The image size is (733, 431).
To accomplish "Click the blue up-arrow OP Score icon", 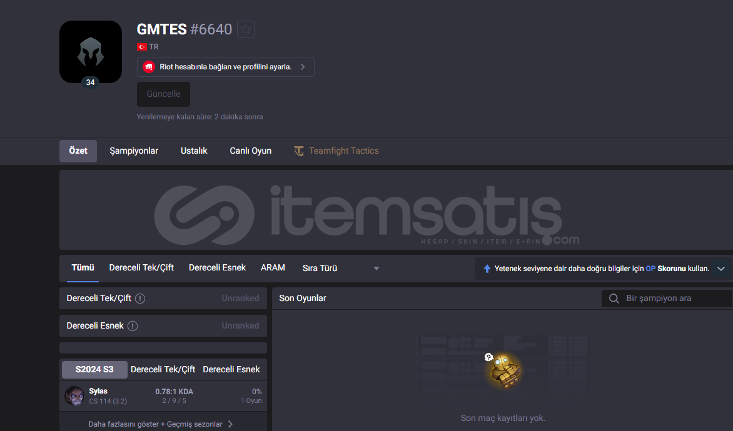I will (487, 269).
